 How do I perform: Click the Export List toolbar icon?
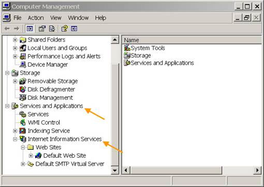(x=52, y=28)
